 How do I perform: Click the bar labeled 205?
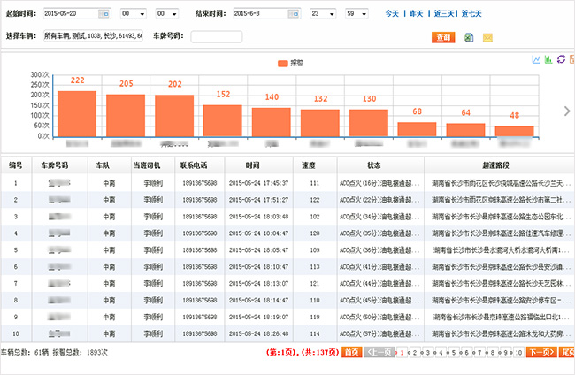click(126, 116)
